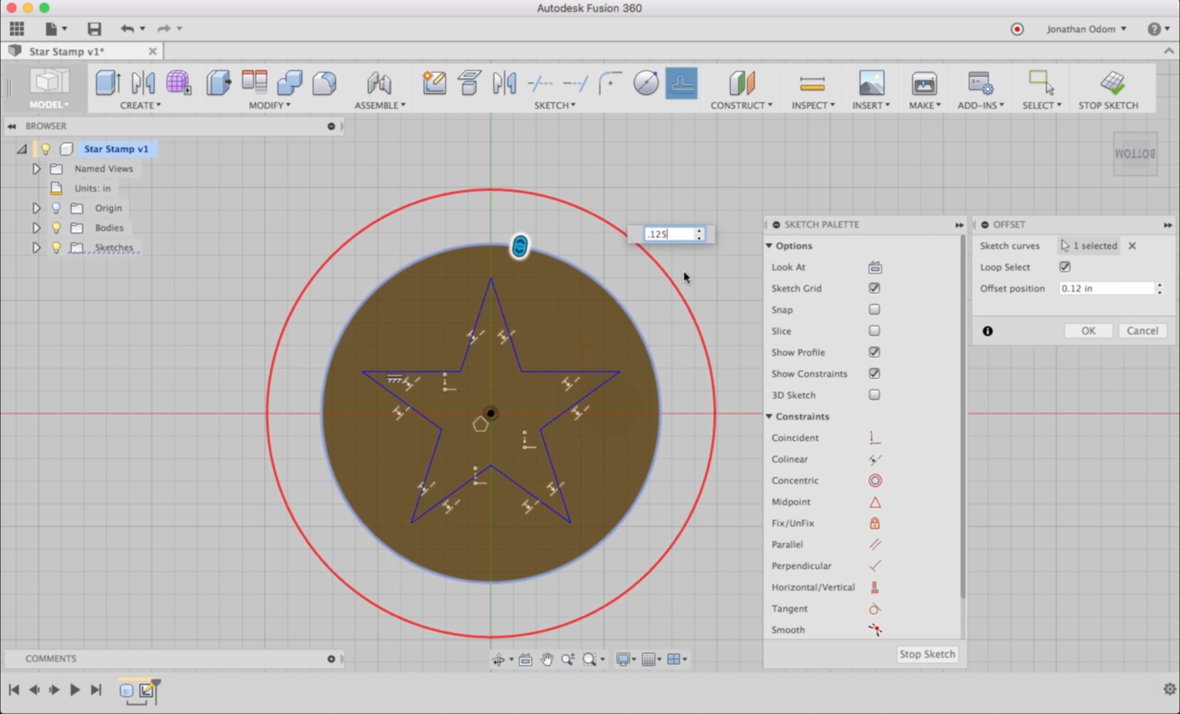Click the active Offset tool icon

681,83
